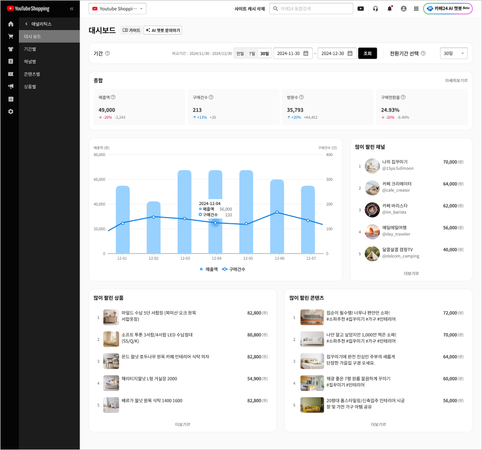Image resolution: width=482 pixels, height=450 pixels.
Task: Click the YouTube Shopping logo
Action: pyautogui.click(x=28, y=9)
